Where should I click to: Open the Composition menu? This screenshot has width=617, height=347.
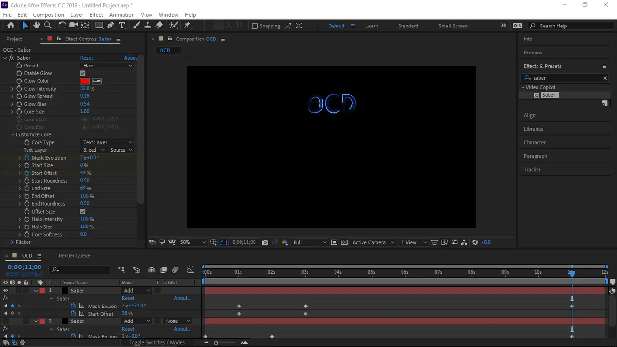(48, 15)
